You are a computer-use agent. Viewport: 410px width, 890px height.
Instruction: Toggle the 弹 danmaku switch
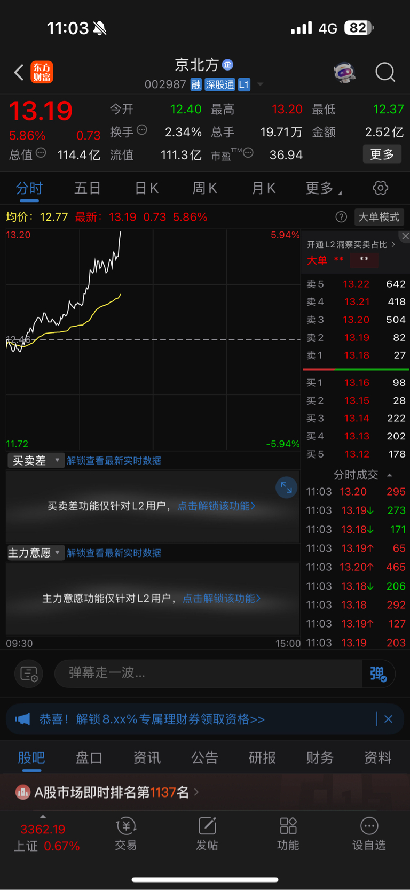coord(379,674)
